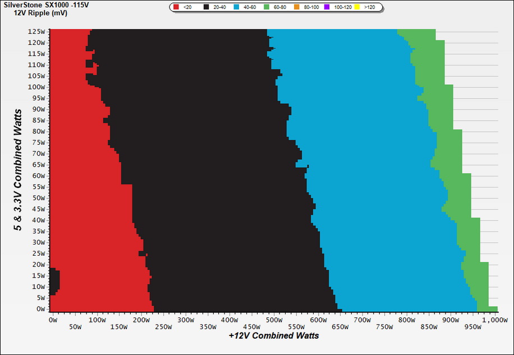
Task: Select the '40-60' legend label
Action: click(250, 7)
